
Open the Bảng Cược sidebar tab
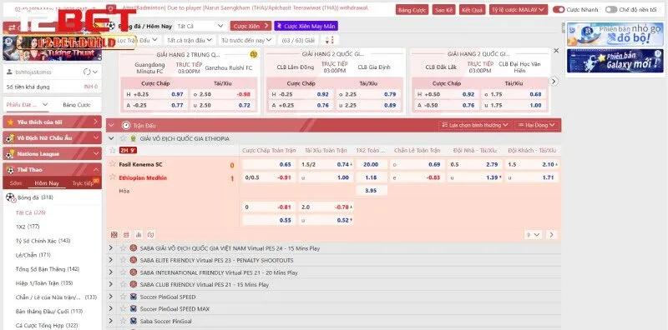tap(77, 105)
